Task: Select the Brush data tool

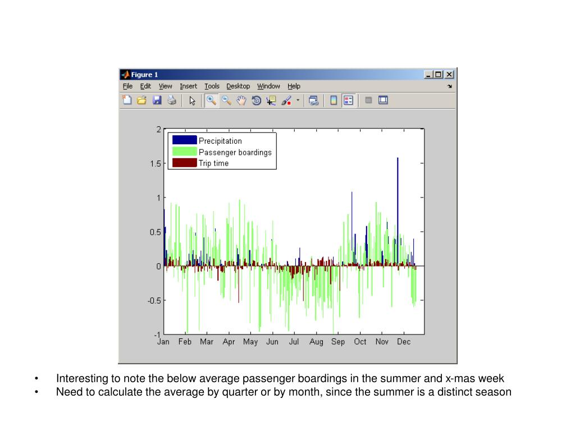Action: coord(286,100)
